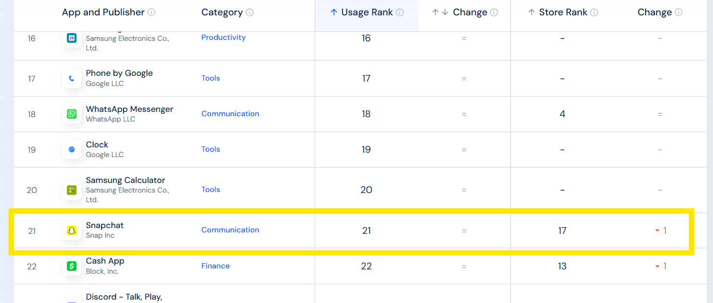Viewport: 713px width, 303px height.
Task: Click the Samsung app icon in row 16
Action: [x=71, y=38]
